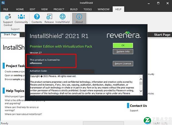Viewport: 172px width, 125px height.
Task: Click the Activation Code field
Action: pyautogui.click(x=77, y=71)
